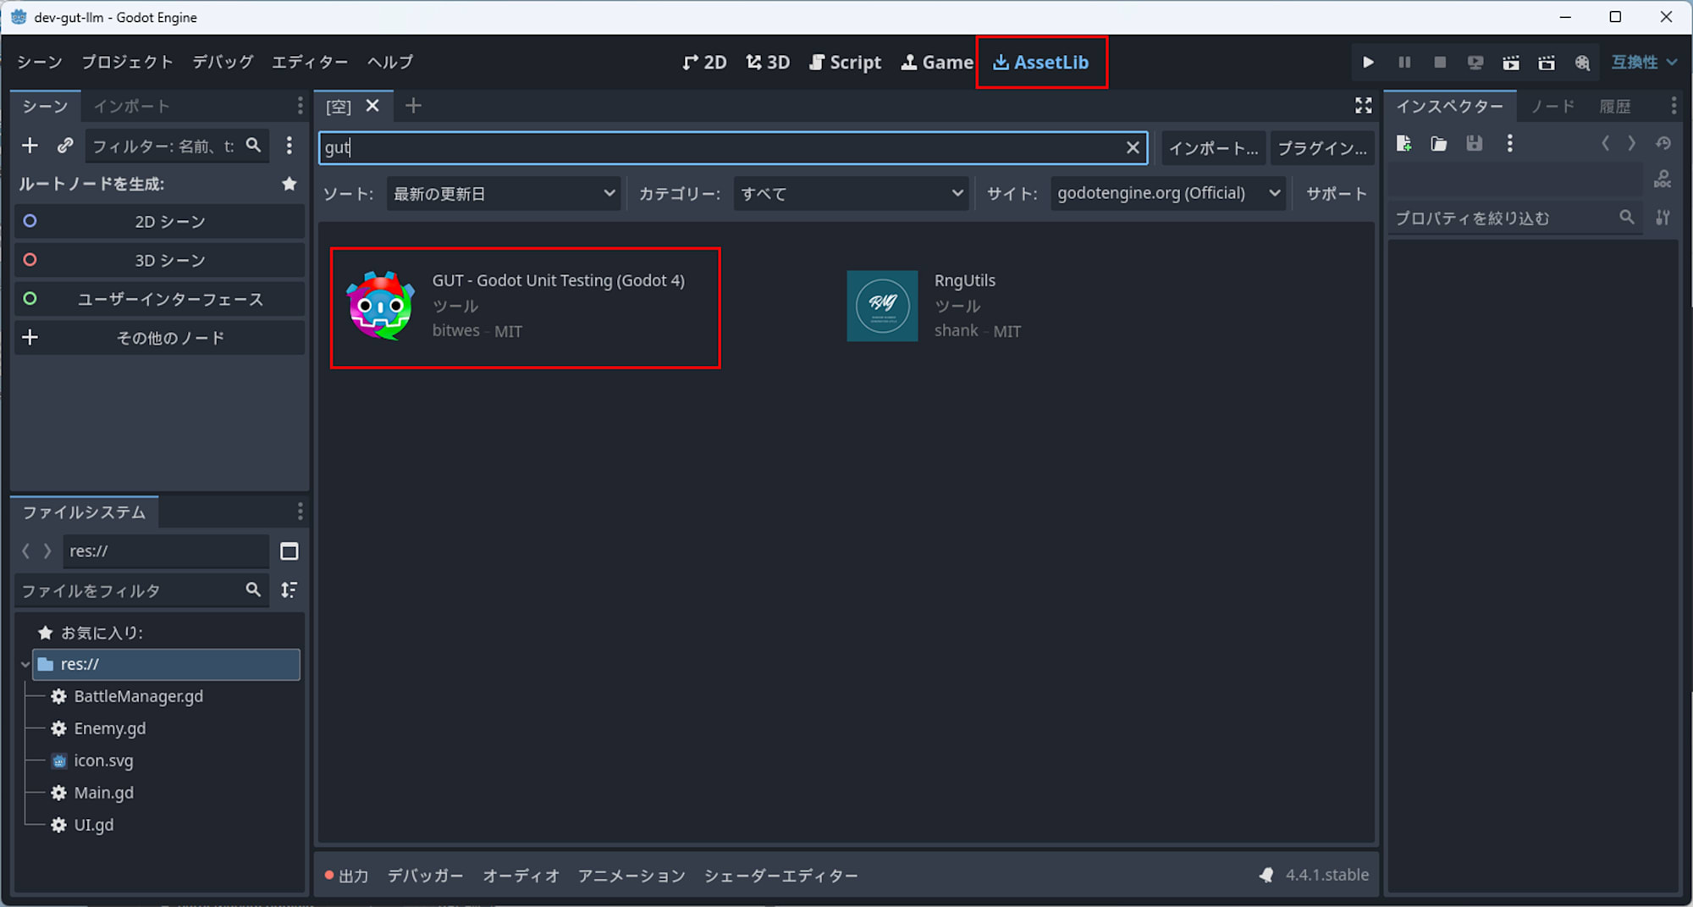The width and height of the screenshot is (1693, 907).
Task: Create new resource in Inspector
Action: [x=1403, y=143]
